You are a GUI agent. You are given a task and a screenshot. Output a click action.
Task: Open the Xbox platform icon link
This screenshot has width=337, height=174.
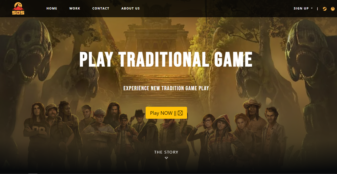coord(332,9)
